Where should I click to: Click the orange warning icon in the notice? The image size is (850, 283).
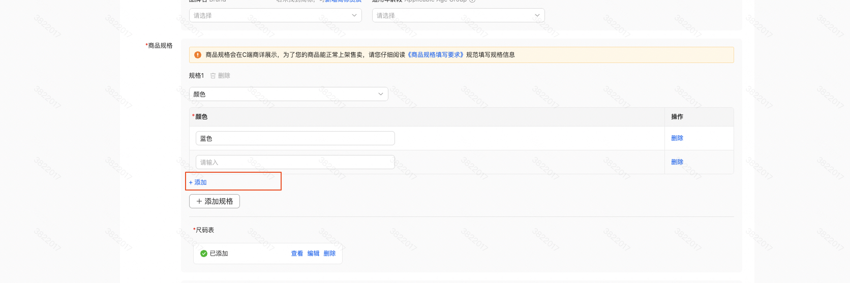[198, 55]
